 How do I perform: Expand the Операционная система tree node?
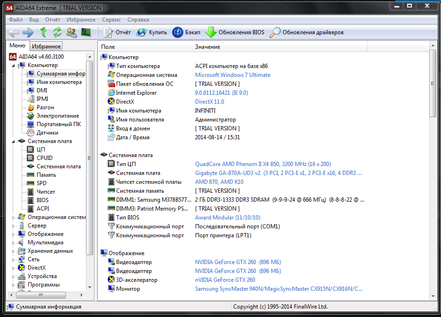point(13,218)
